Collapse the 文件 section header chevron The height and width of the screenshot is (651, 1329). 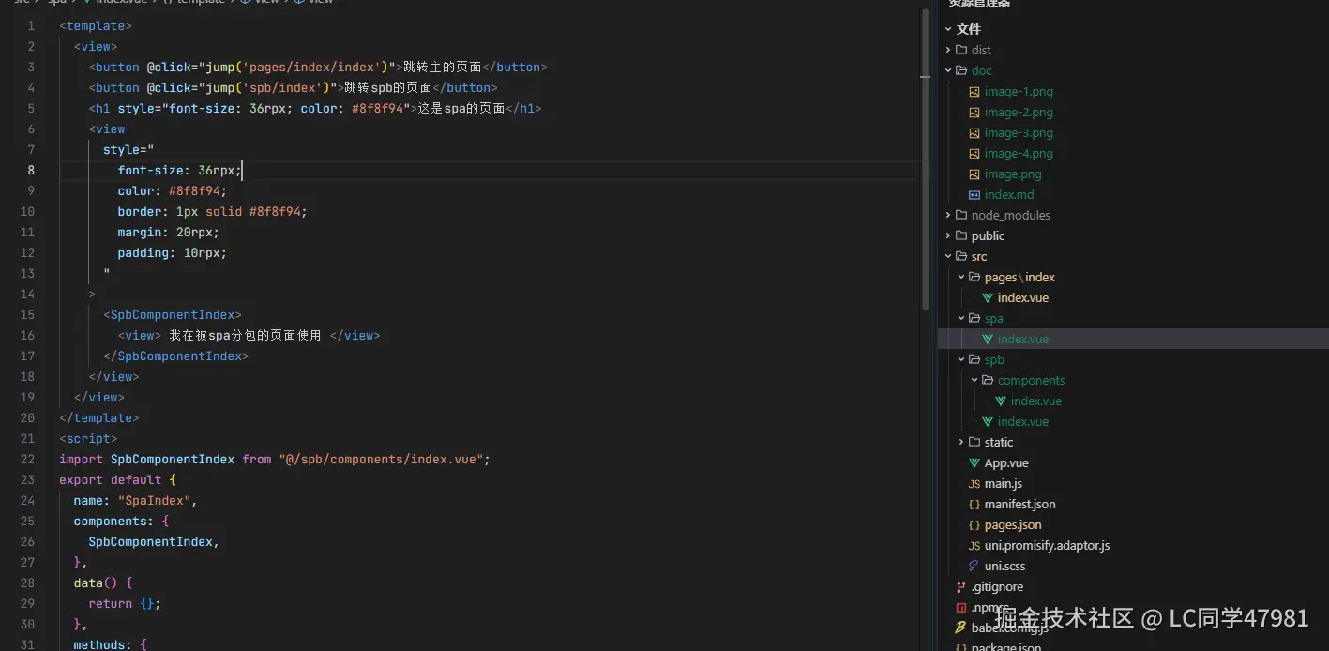coord(948,29)
